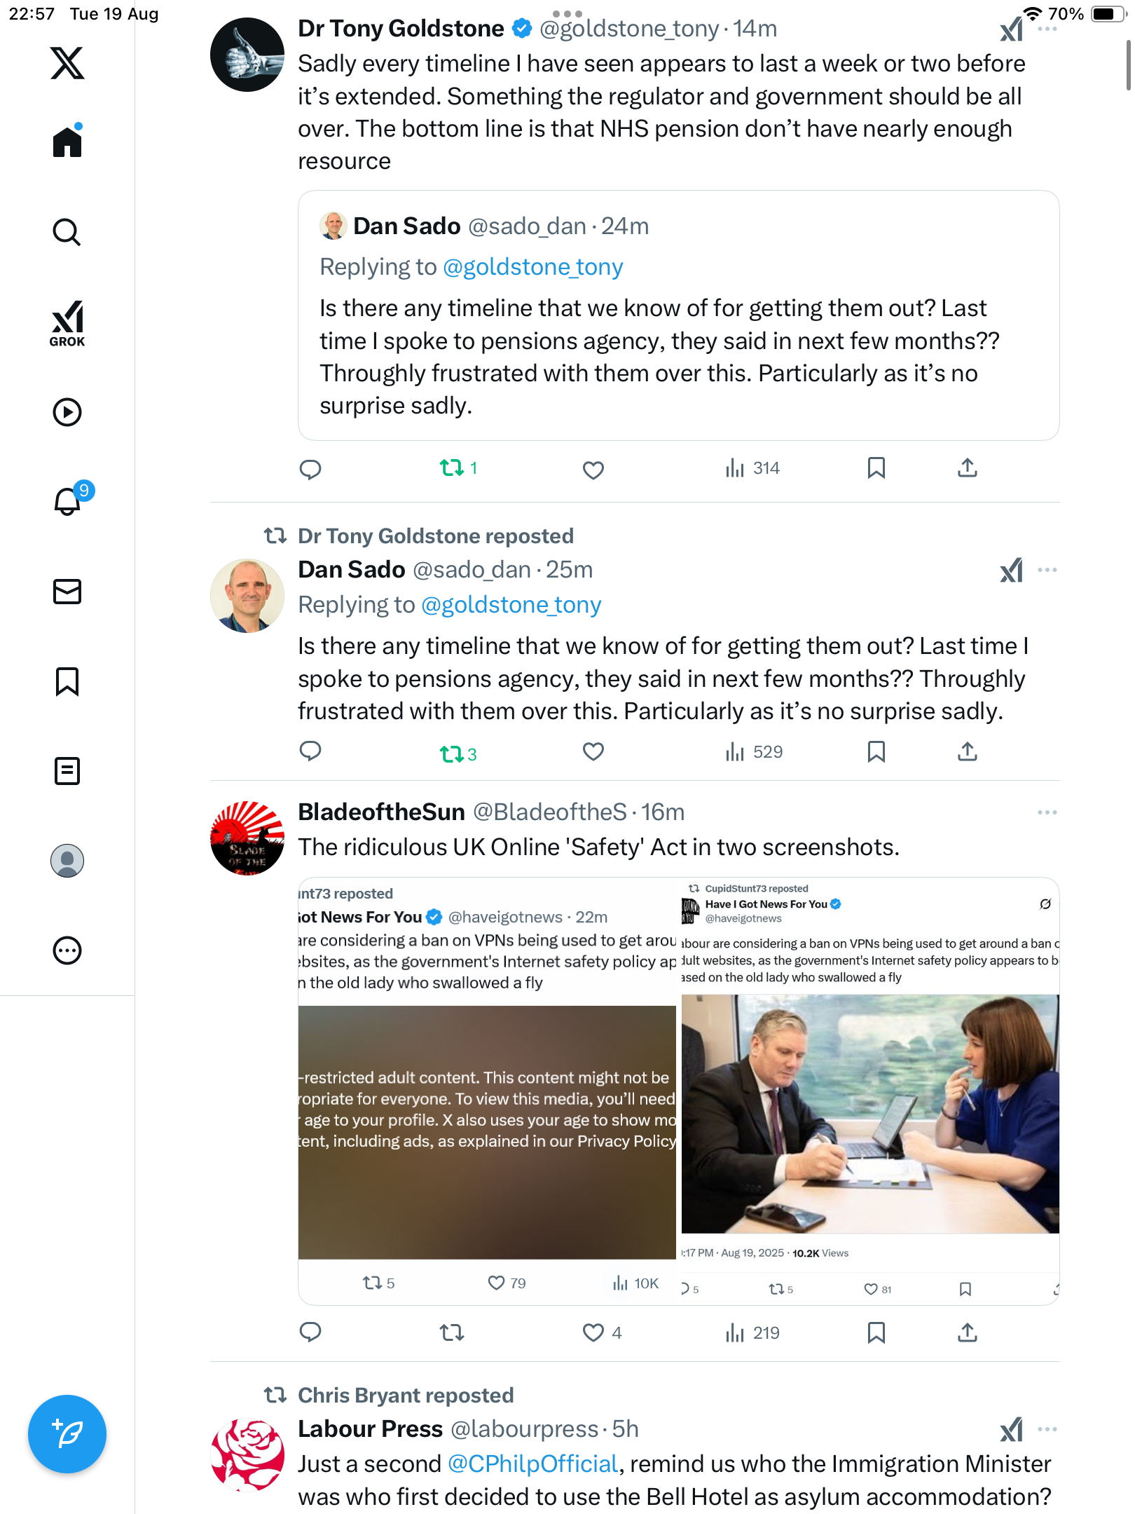
Task: Open @CPhilpOfficial mention link
Action: click(x=532, y=1464)
